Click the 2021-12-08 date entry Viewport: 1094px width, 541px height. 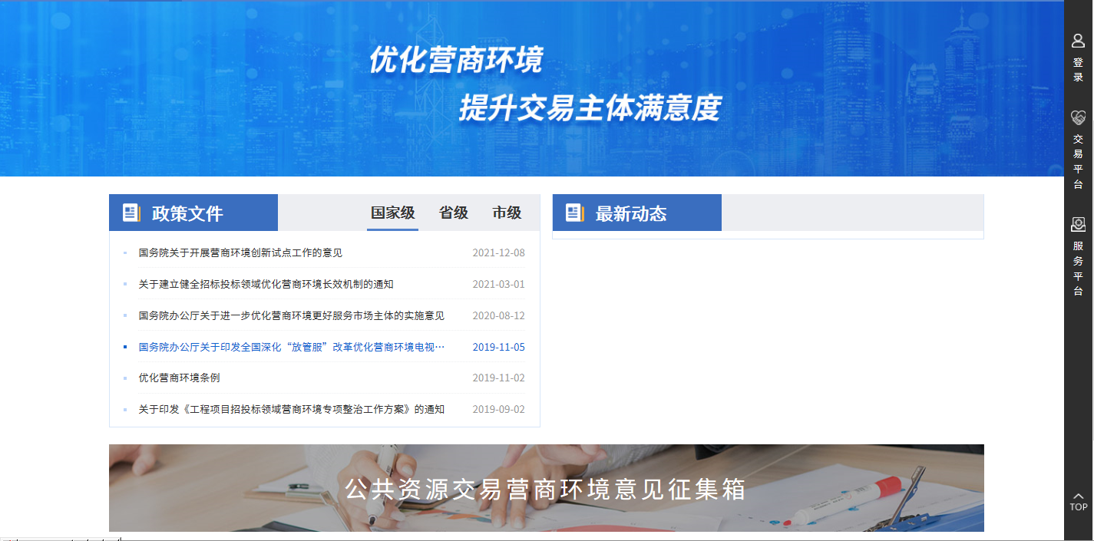click(498, 252)
